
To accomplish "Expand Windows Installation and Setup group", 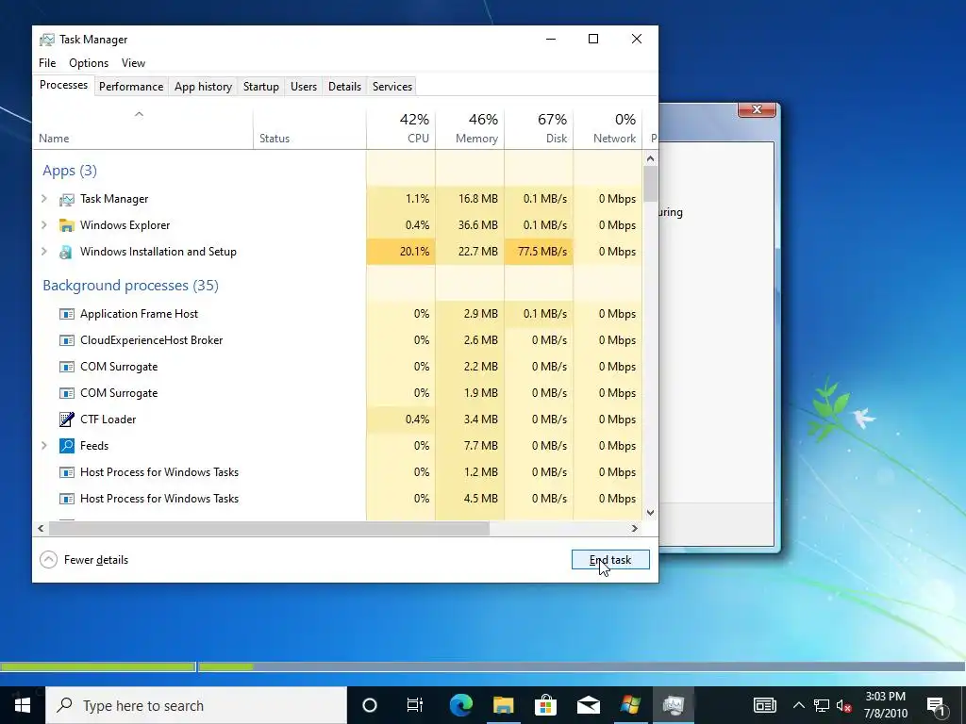I will coord(43,252).
